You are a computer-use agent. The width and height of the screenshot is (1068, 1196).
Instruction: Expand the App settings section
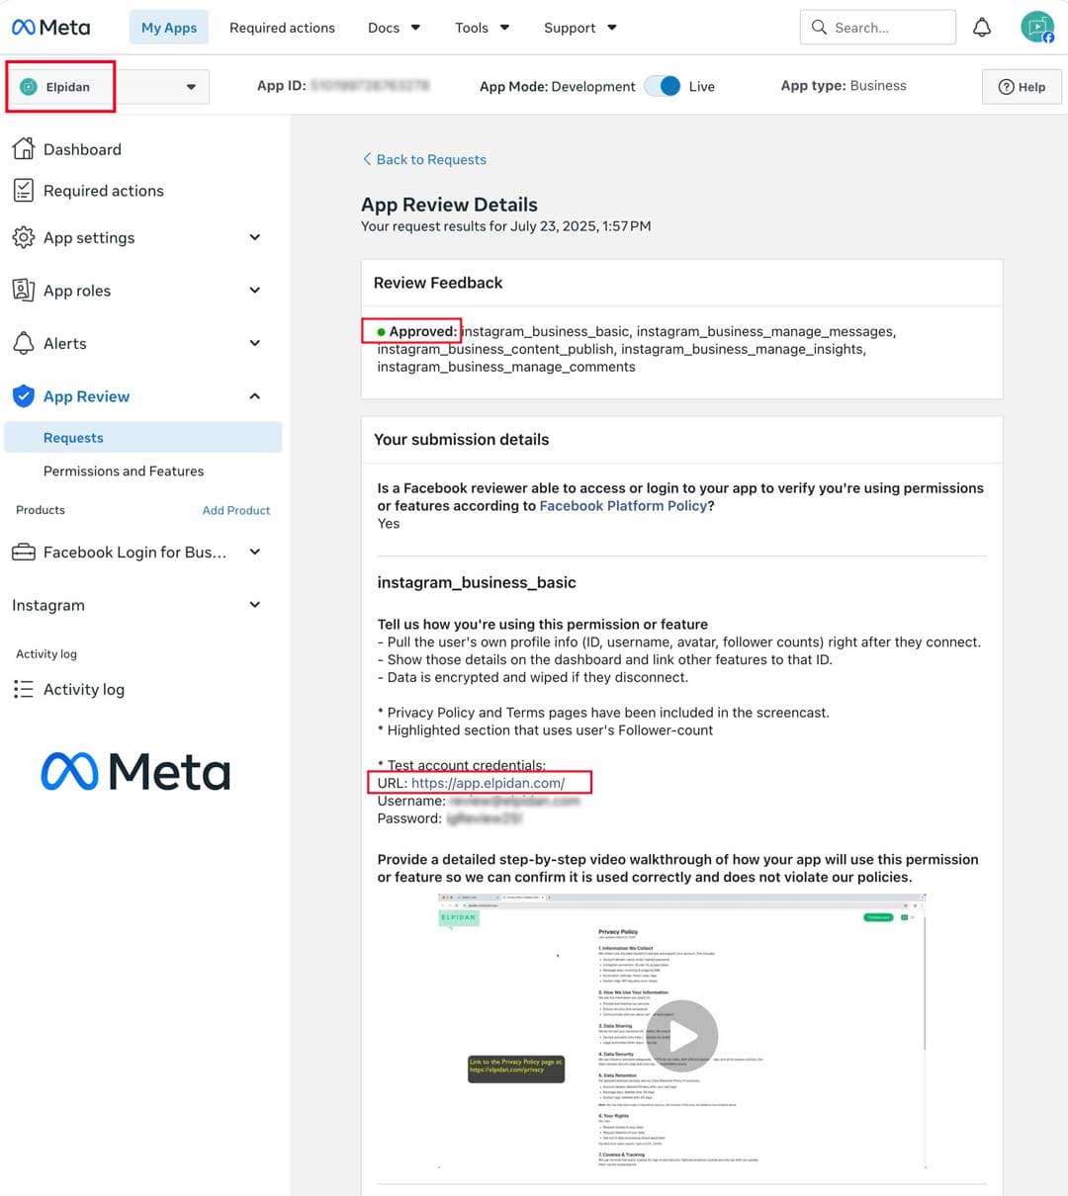[x=255, y=237]
